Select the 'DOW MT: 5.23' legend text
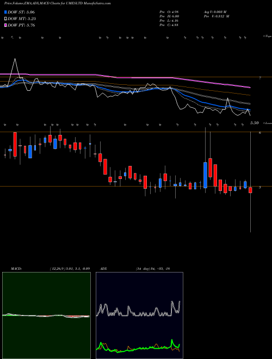272x359 pixels. coord(22,19)
